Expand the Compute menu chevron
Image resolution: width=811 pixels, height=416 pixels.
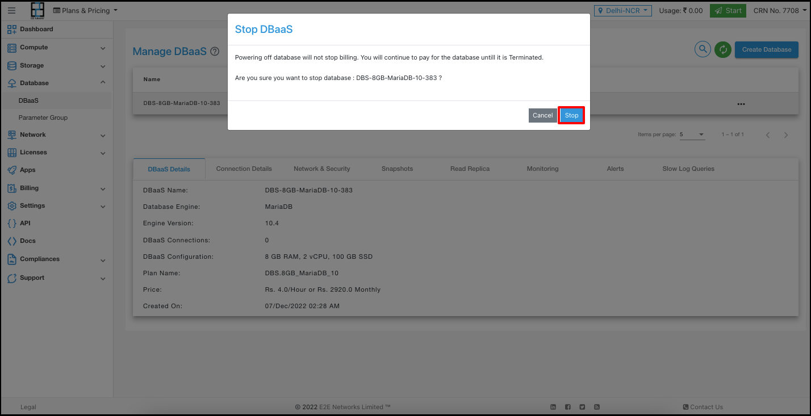point(103,48)
